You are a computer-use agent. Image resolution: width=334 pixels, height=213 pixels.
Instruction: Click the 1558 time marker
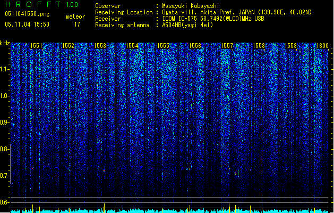point(259,46)
